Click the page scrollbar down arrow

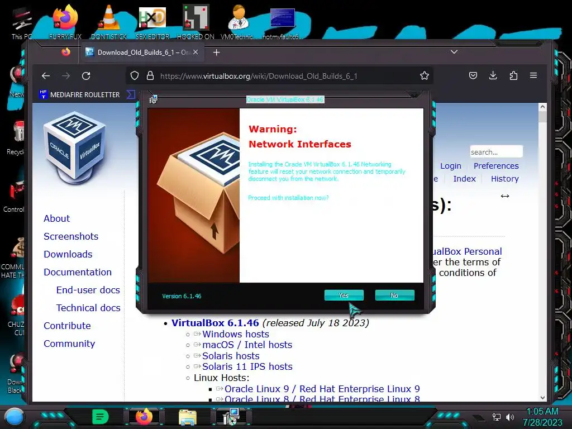coord(542,398)
